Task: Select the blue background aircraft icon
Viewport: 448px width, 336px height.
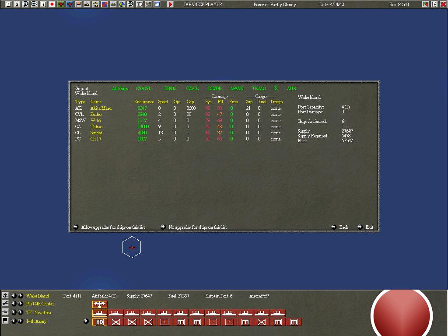Action: pos(70,4)
